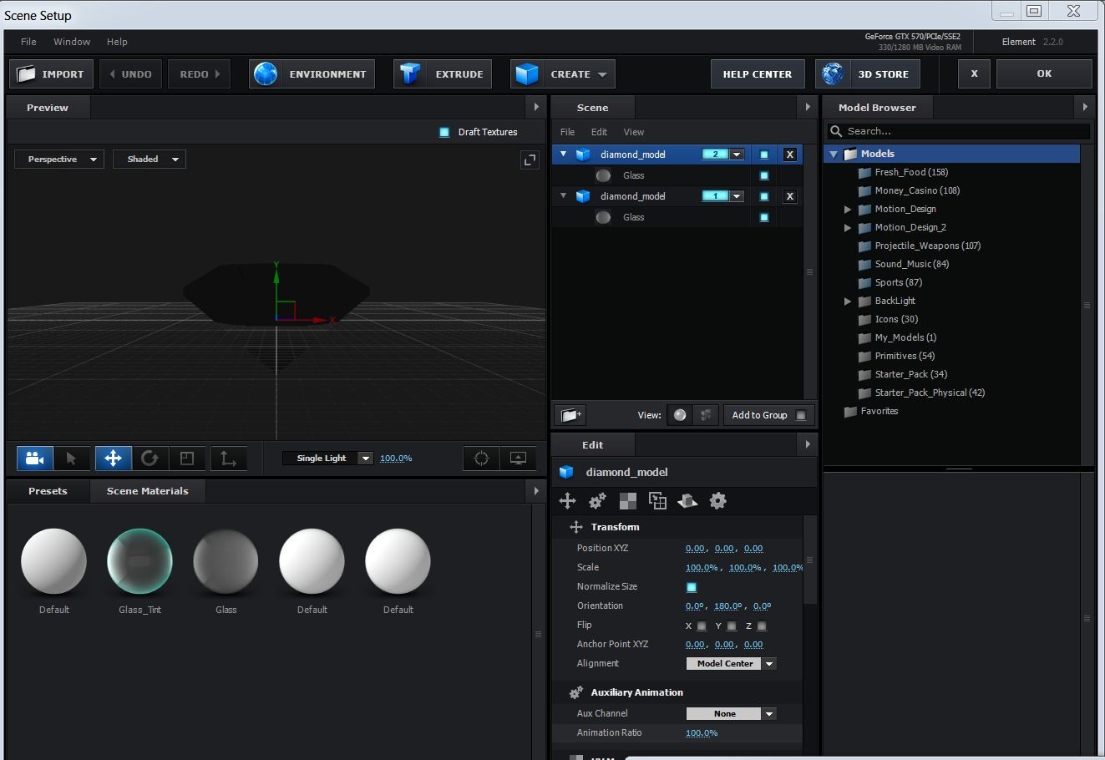
Task: Maximize the preview viewport with corner icon
Action: pos(530,160)
